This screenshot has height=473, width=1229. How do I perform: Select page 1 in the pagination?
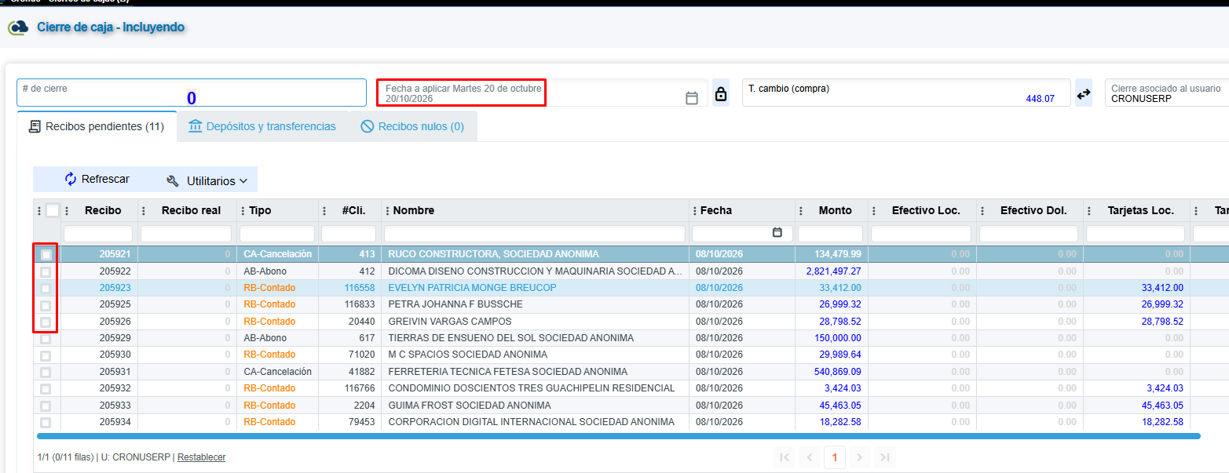(x=835, y=457)
